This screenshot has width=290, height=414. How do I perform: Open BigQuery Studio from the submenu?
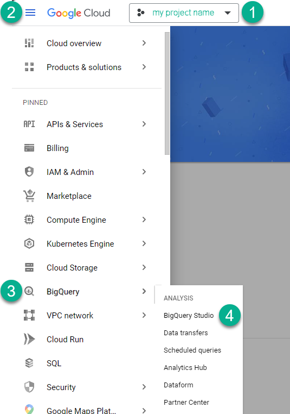189,316
